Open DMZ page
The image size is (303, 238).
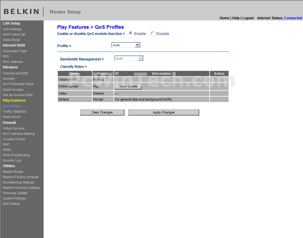click(x=6, y=145)
